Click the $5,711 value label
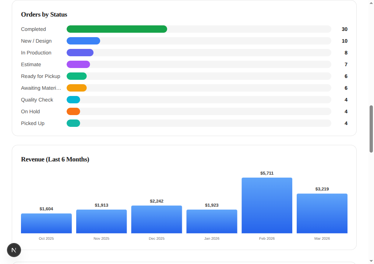374x264 pixels. pos(267,173)
